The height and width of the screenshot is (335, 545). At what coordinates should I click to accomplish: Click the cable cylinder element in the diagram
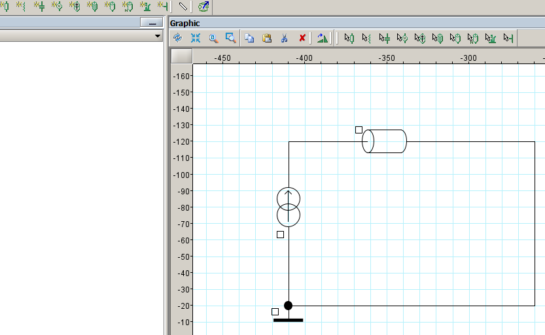384,141
